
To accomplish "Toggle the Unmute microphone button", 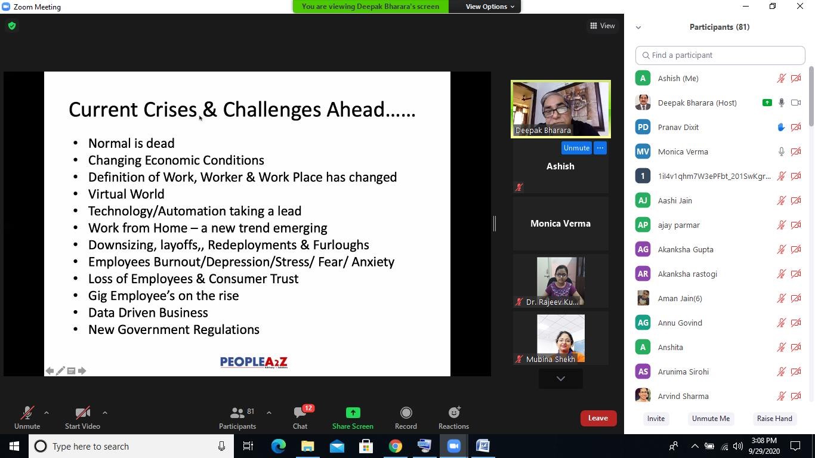I will point(27,413).
